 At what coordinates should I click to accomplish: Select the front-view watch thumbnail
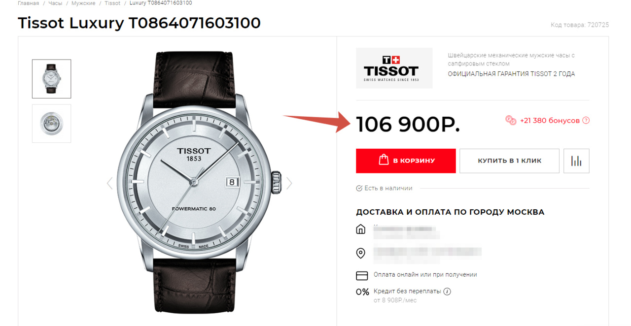click(52, 79)
